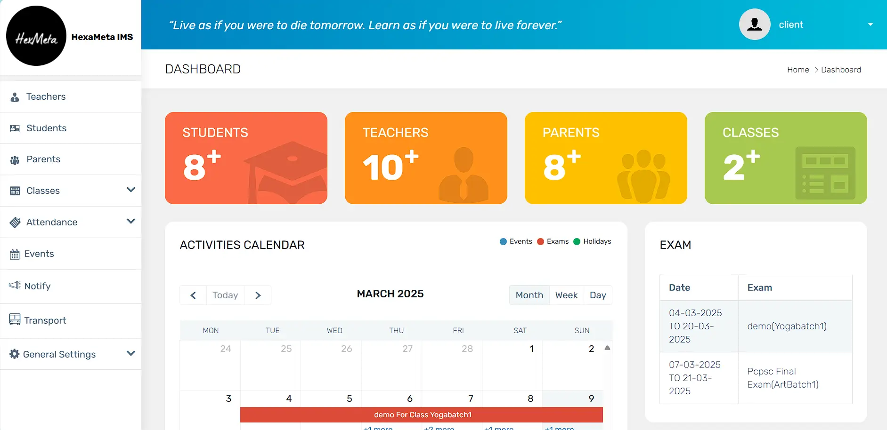Click the Notify megaphone icon
Image resolution: width=887 pixels, height=430 pixels.
tap(15, 285)
